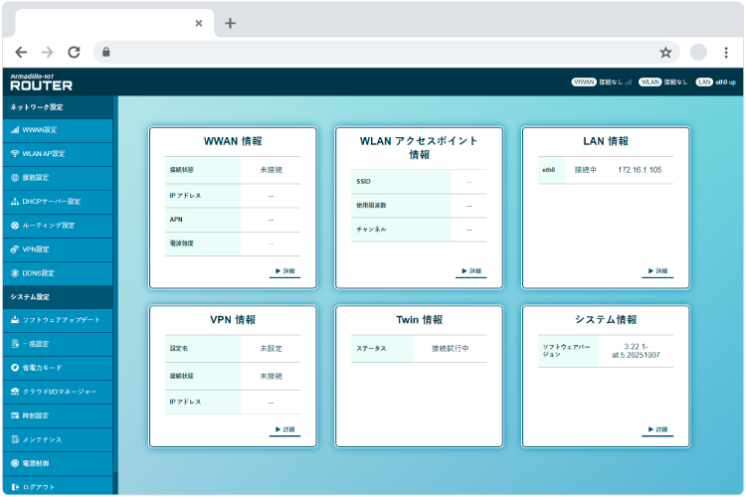
Task: Open 電源制御 in the sidebar
Action: pos(36,463)
